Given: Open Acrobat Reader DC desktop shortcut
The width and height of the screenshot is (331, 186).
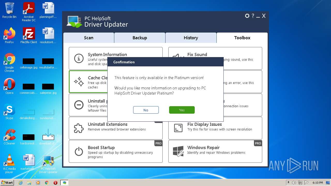Looking at the screenshot, I should [x=29, y=12].
